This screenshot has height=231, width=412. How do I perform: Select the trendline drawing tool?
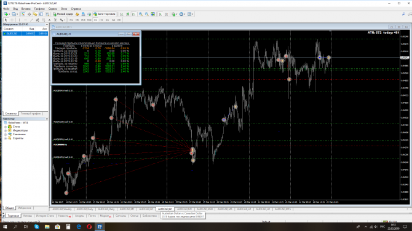pos(31,20)
